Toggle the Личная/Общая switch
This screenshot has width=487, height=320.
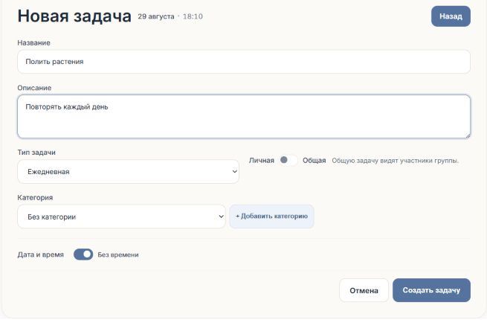click(288, 160)
